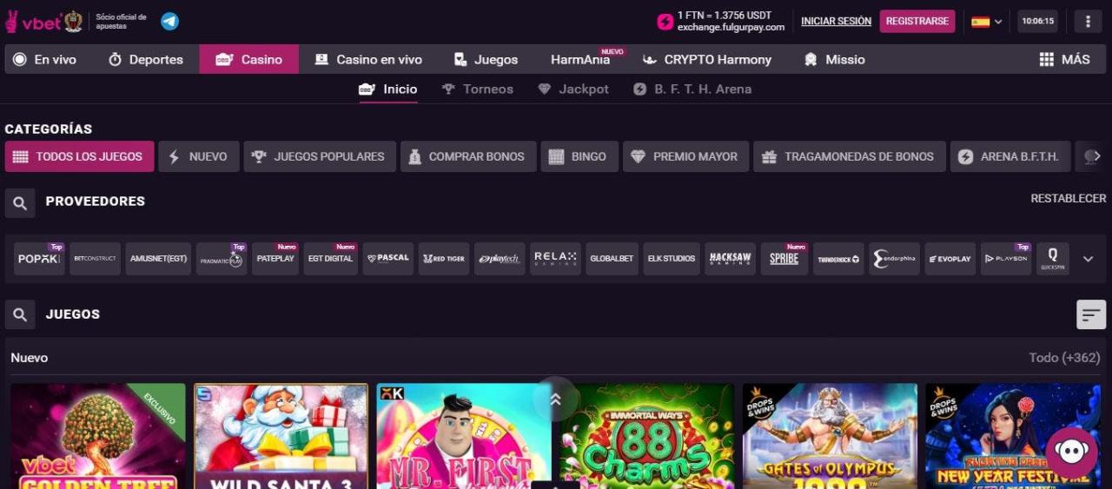Select JUEGOS POPULARES category
Screen dimensions: 1112x489
(320, 156)
